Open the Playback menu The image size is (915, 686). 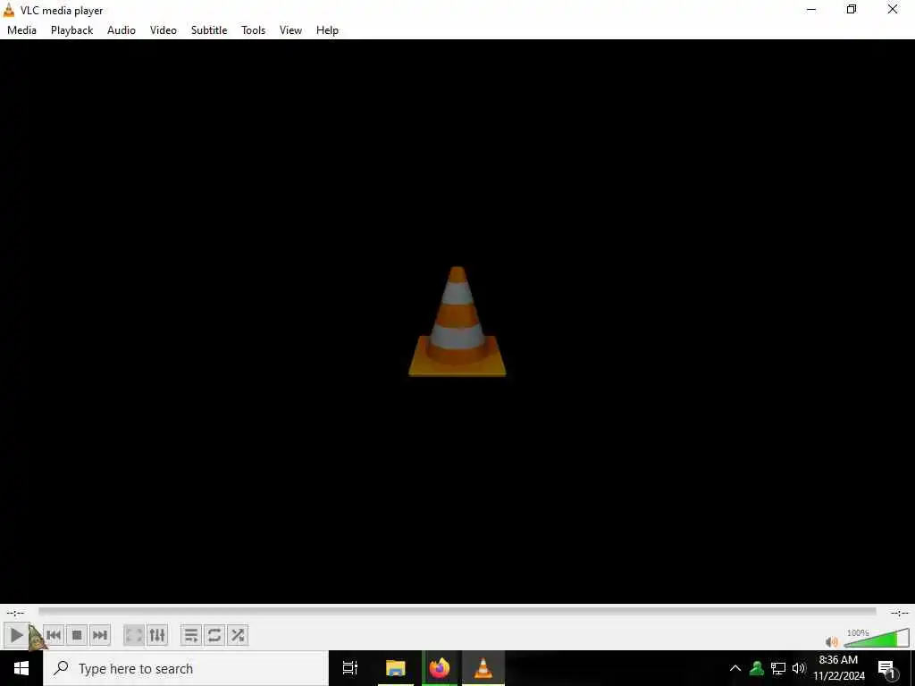[71, 30]
